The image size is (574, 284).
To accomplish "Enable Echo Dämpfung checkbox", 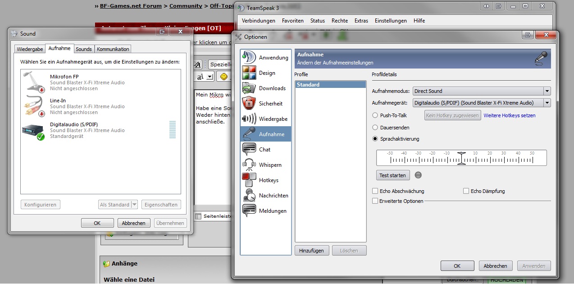I will tap(466, 191).
